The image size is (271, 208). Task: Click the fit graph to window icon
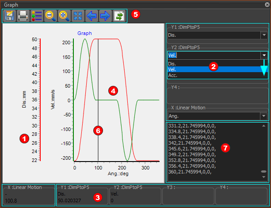[78, 16]
